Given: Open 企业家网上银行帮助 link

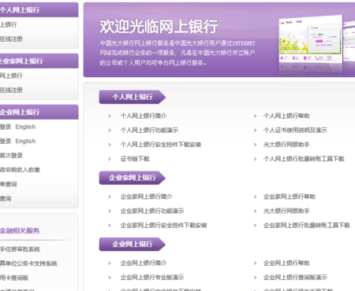Looking at the screenshot, I should (290, 197).
